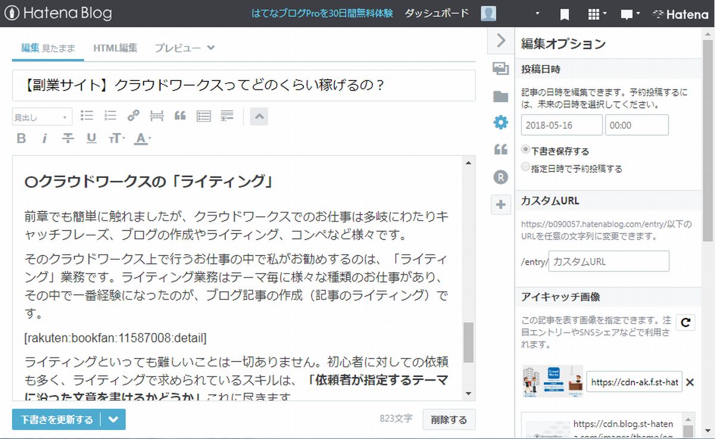Apply bold formatting
The image size is (715, 439).
(x=21, y=139)
